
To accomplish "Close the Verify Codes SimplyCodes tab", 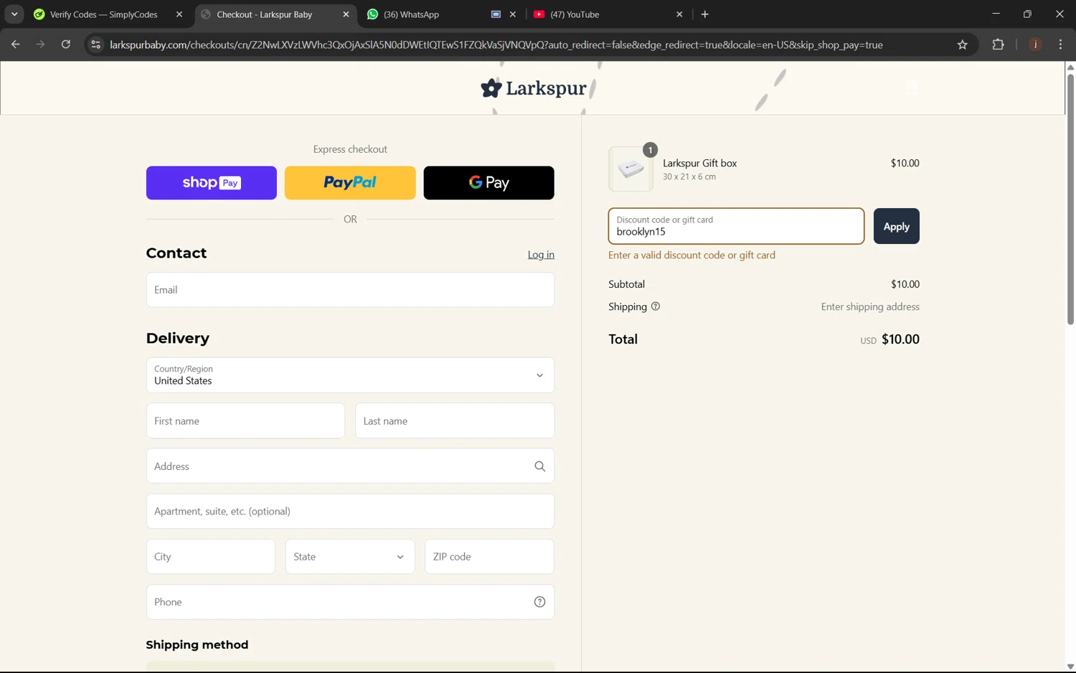I will tap(179, 14).
